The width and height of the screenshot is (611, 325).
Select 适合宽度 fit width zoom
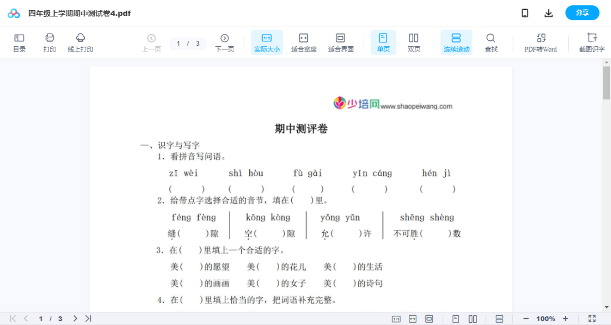(304, 42)
